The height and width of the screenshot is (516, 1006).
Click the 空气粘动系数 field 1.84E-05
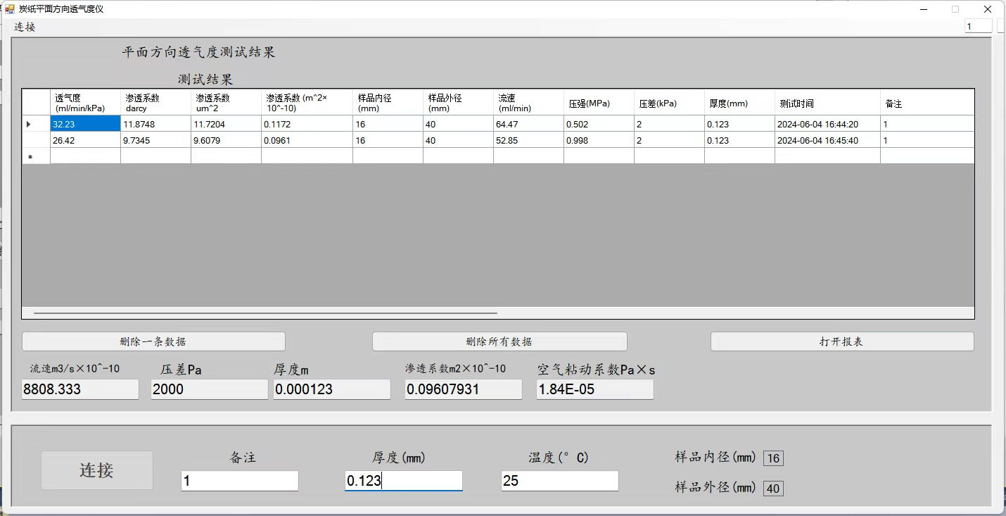point(594,389)
